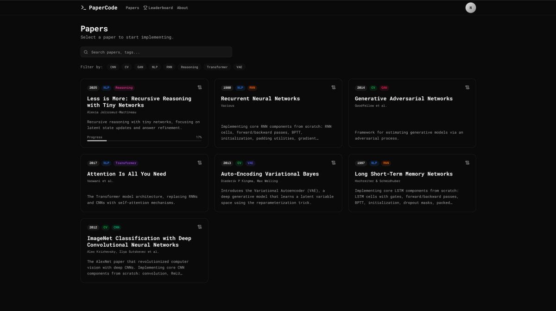Toggle the CV filter chip
Screen dimensions: 556x311
126,67
